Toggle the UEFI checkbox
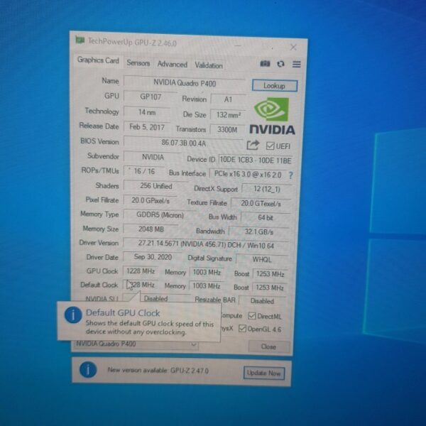Image resolution: width=426 pixels, height=426 pixels. pyautogui.click(x=270, y=146)
